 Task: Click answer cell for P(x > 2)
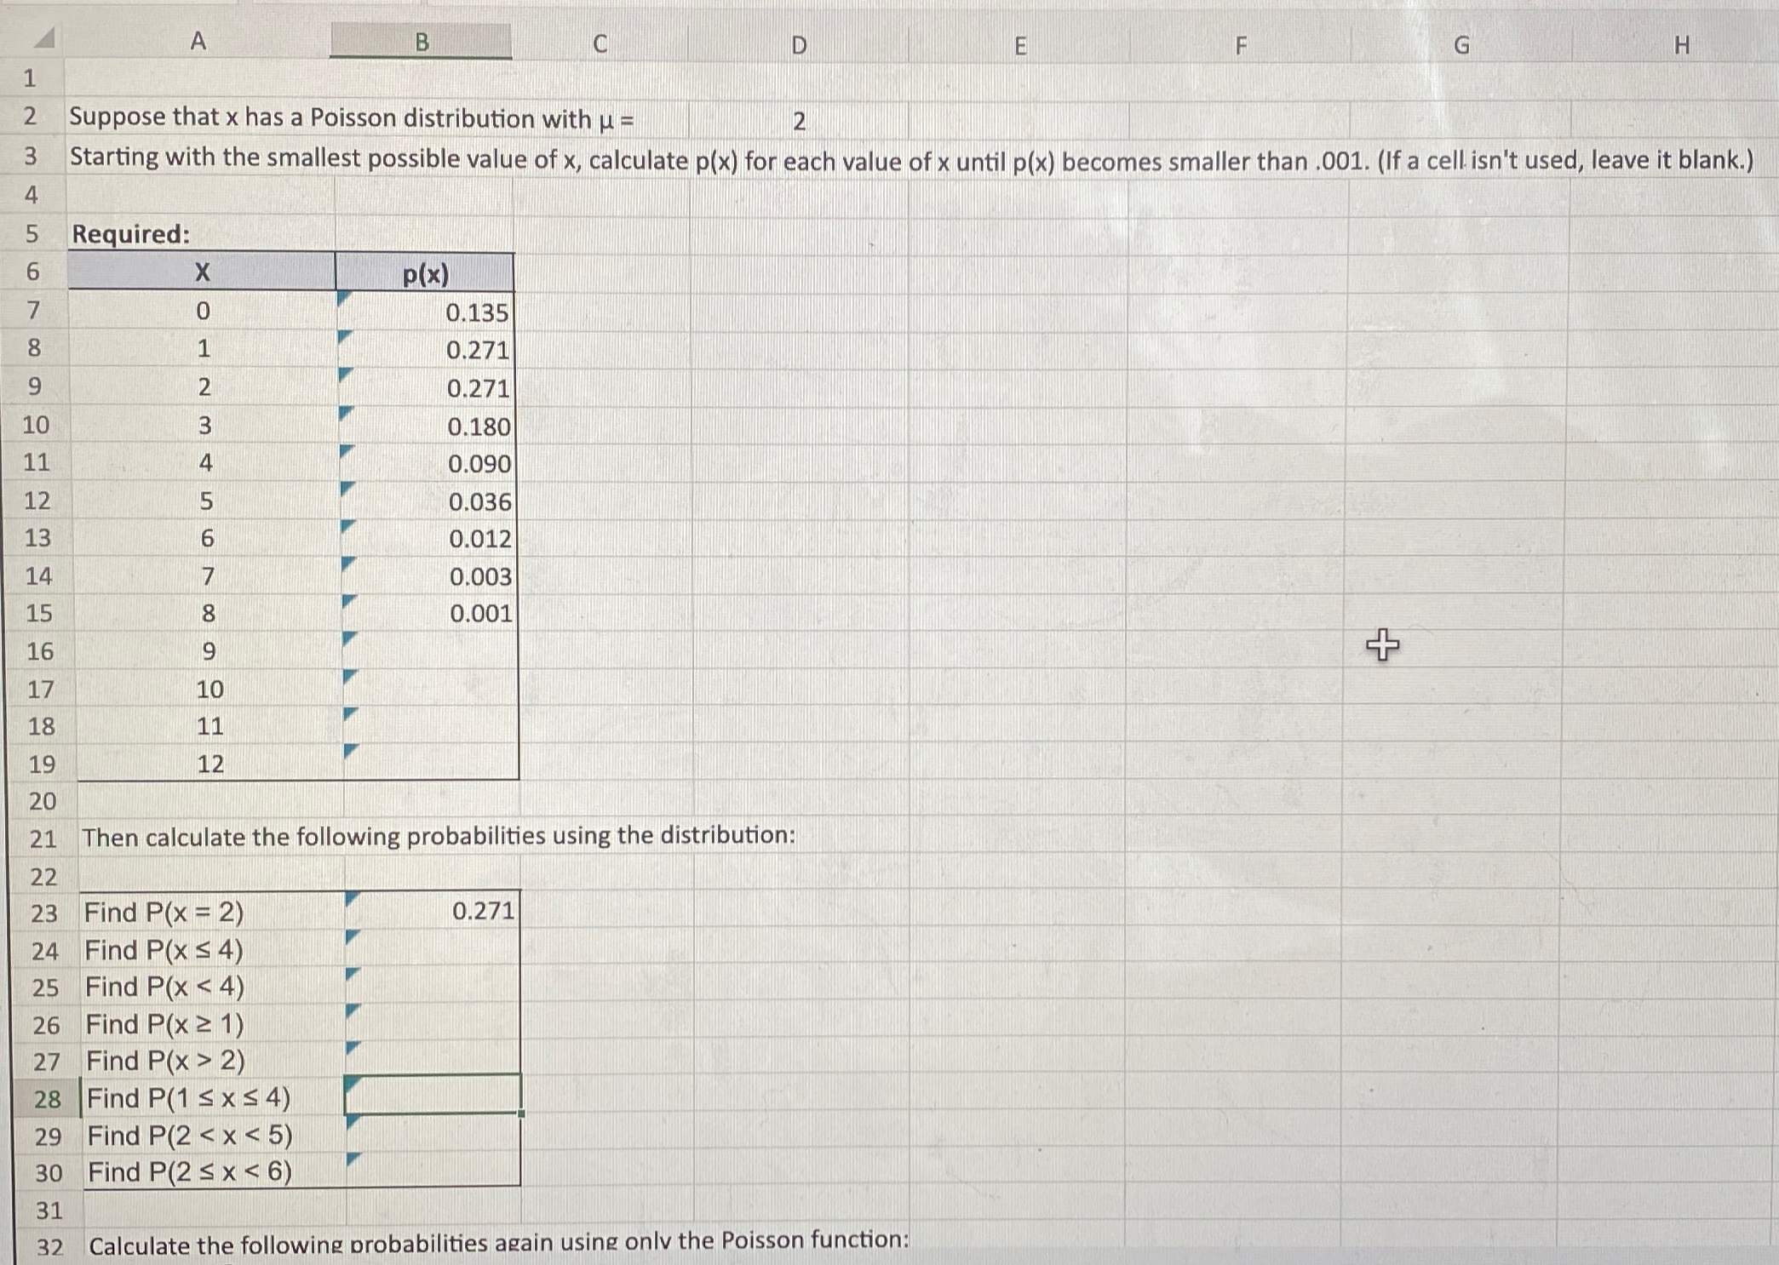(433, 1061)
